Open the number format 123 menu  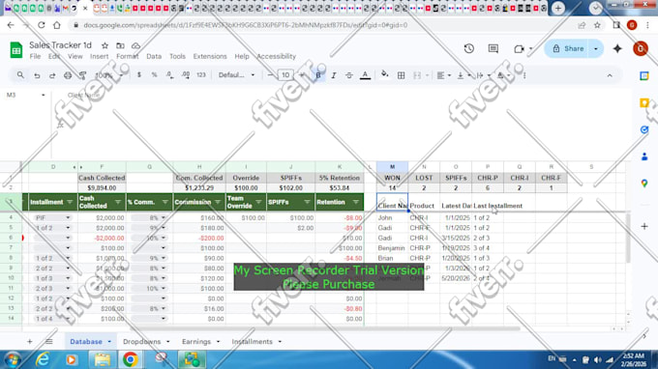pos(201,75)
